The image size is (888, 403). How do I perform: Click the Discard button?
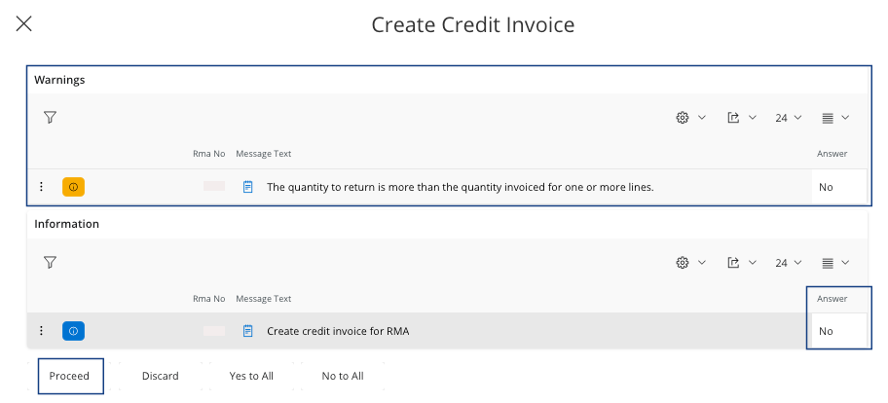(160, 376)
